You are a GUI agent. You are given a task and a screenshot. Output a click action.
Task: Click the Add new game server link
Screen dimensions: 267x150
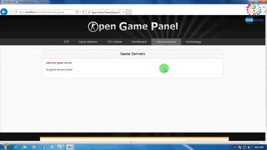[59, 63]
